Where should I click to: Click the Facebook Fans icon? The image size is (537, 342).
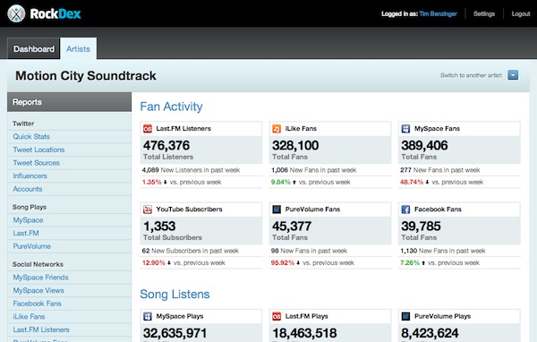click(x=405, y=209)
